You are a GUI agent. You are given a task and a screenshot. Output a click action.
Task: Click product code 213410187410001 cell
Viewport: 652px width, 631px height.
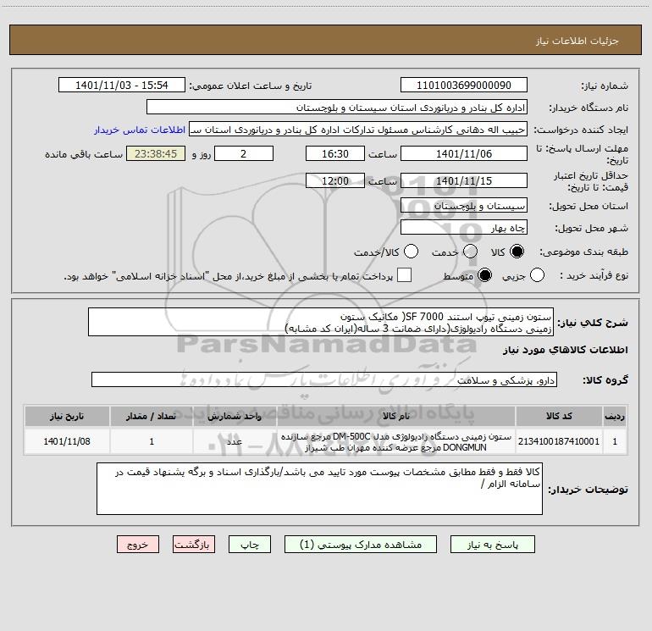tap(559, 441)
